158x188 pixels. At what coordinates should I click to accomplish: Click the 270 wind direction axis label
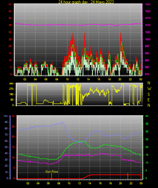click(x=12, y=89)
